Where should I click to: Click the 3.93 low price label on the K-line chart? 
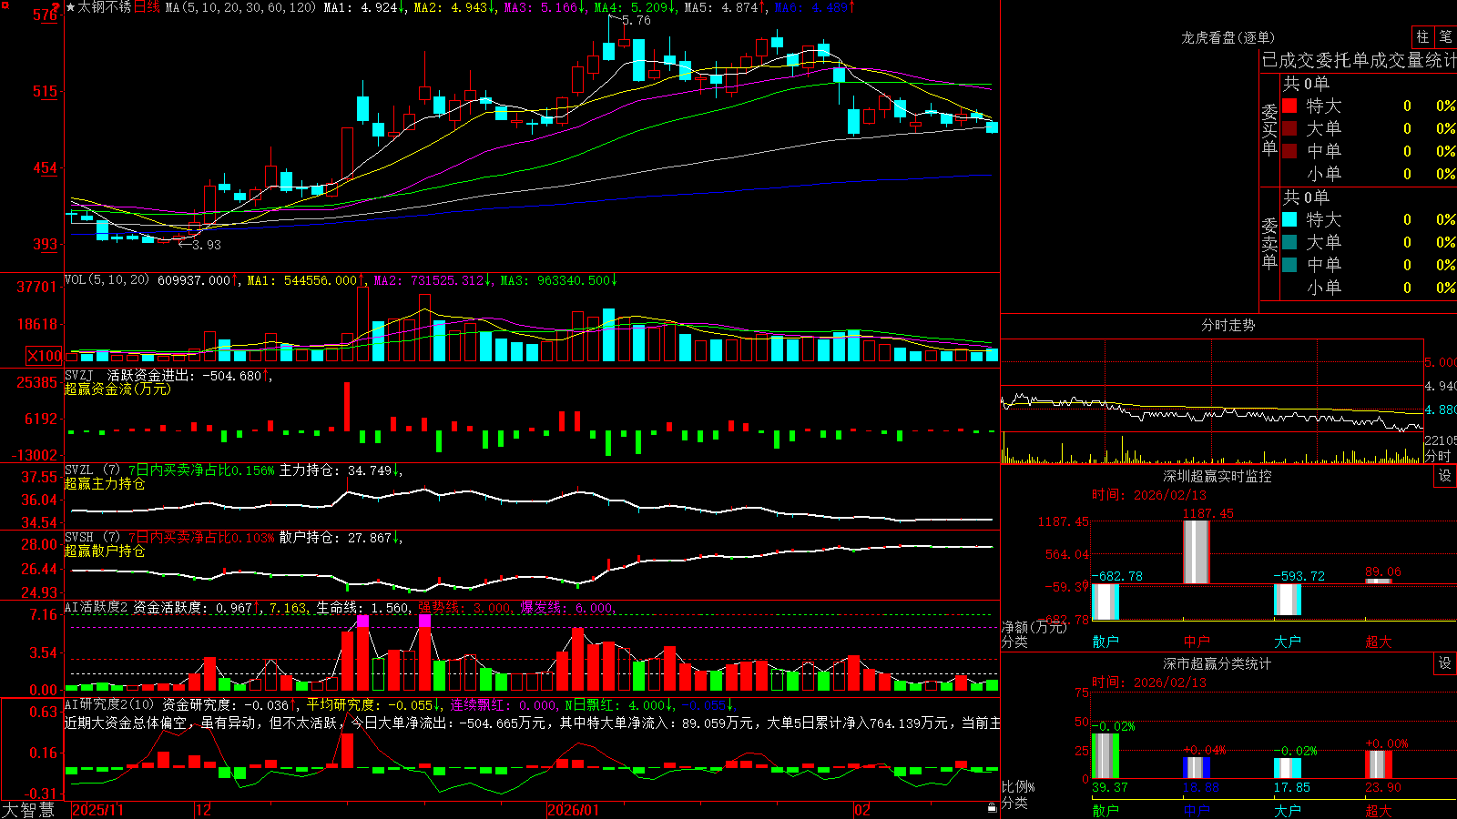(x=207, y=244)
